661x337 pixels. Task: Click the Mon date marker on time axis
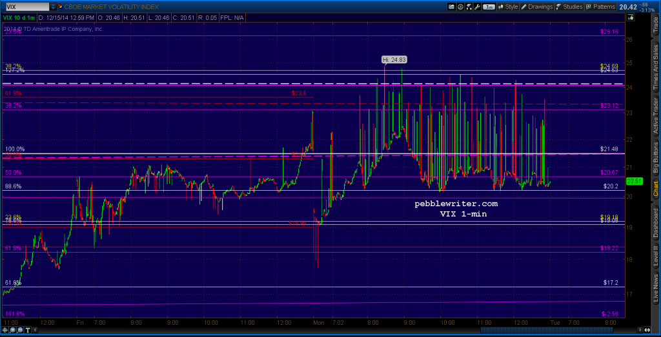(318, 323)
